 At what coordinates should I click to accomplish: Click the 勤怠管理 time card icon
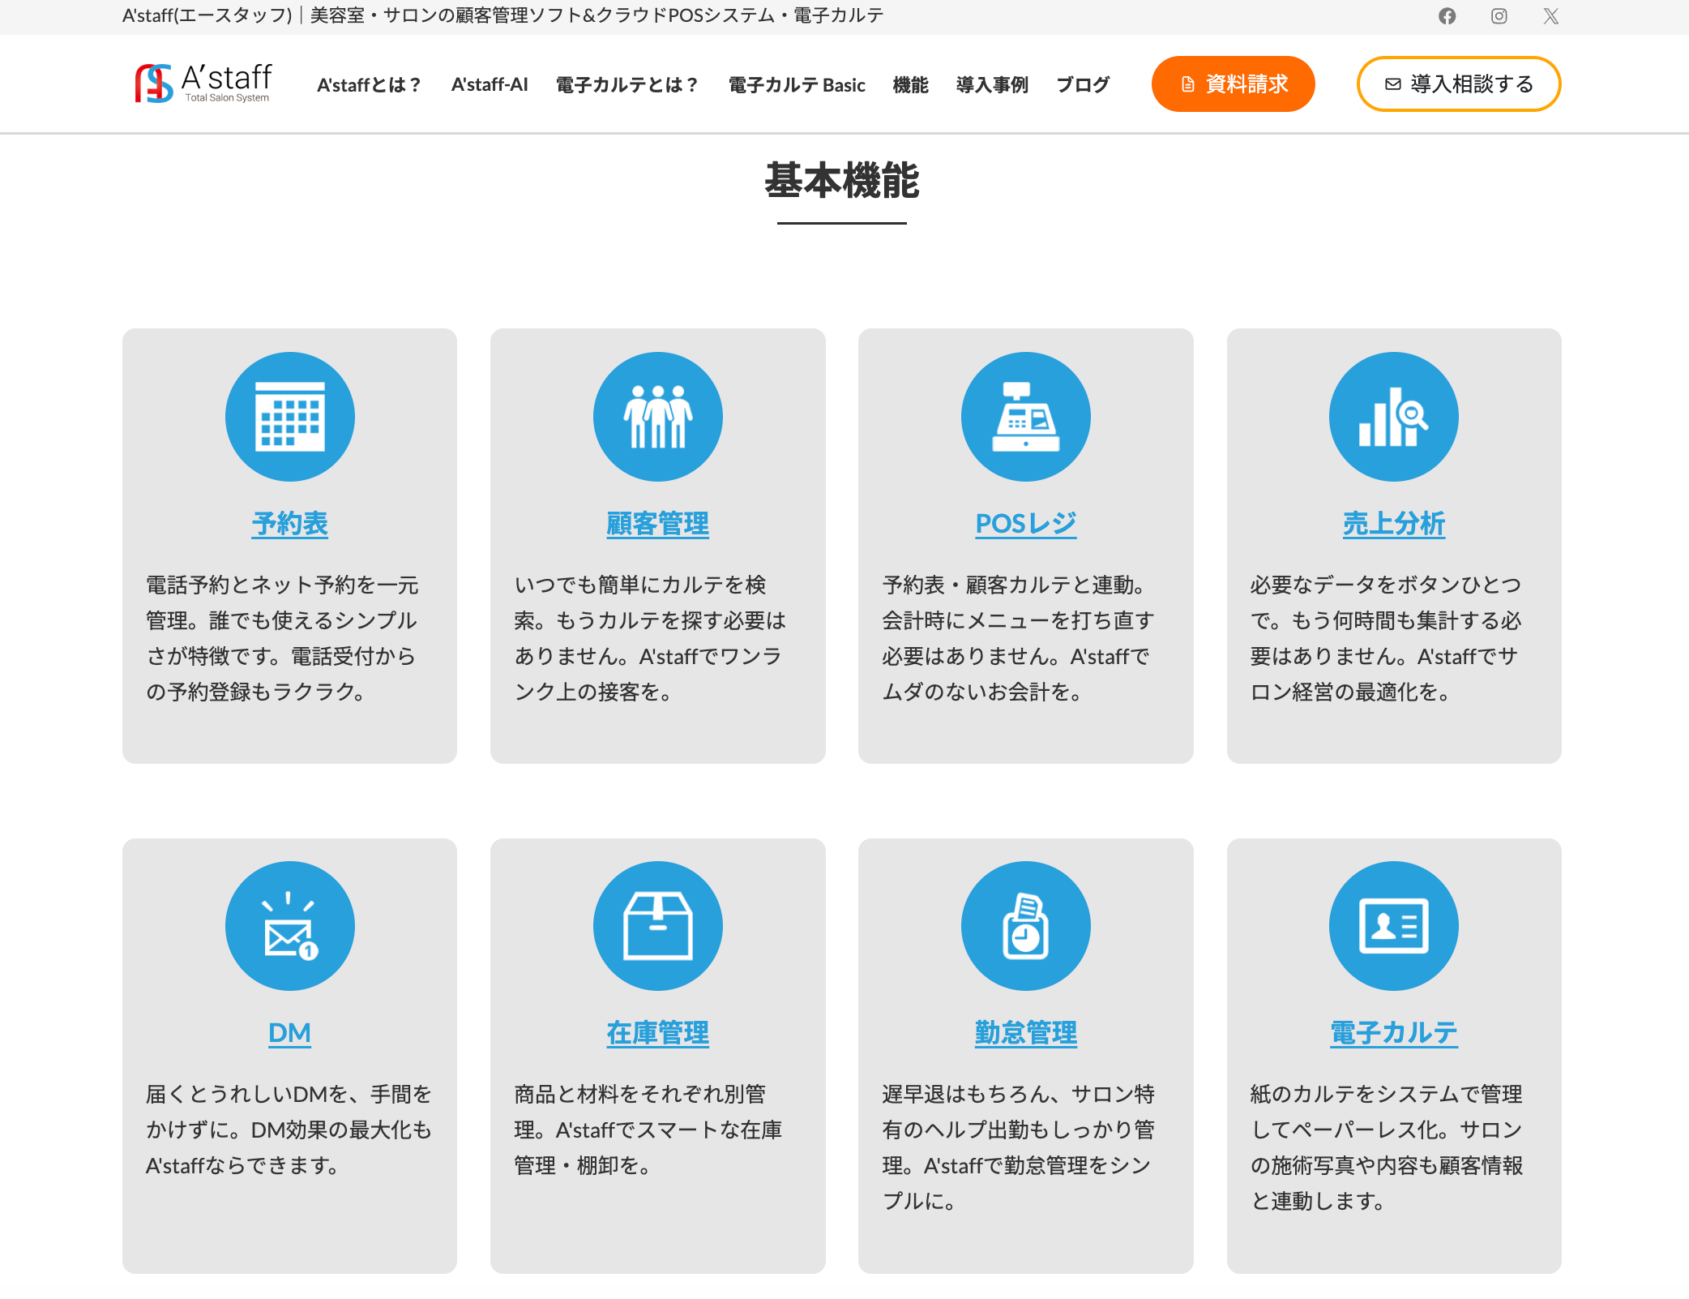point(1026,925)
